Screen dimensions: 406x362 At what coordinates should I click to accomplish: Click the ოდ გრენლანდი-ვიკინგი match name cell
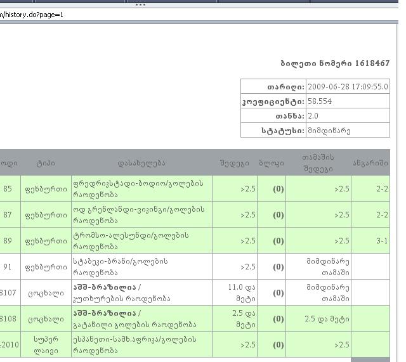141,214
